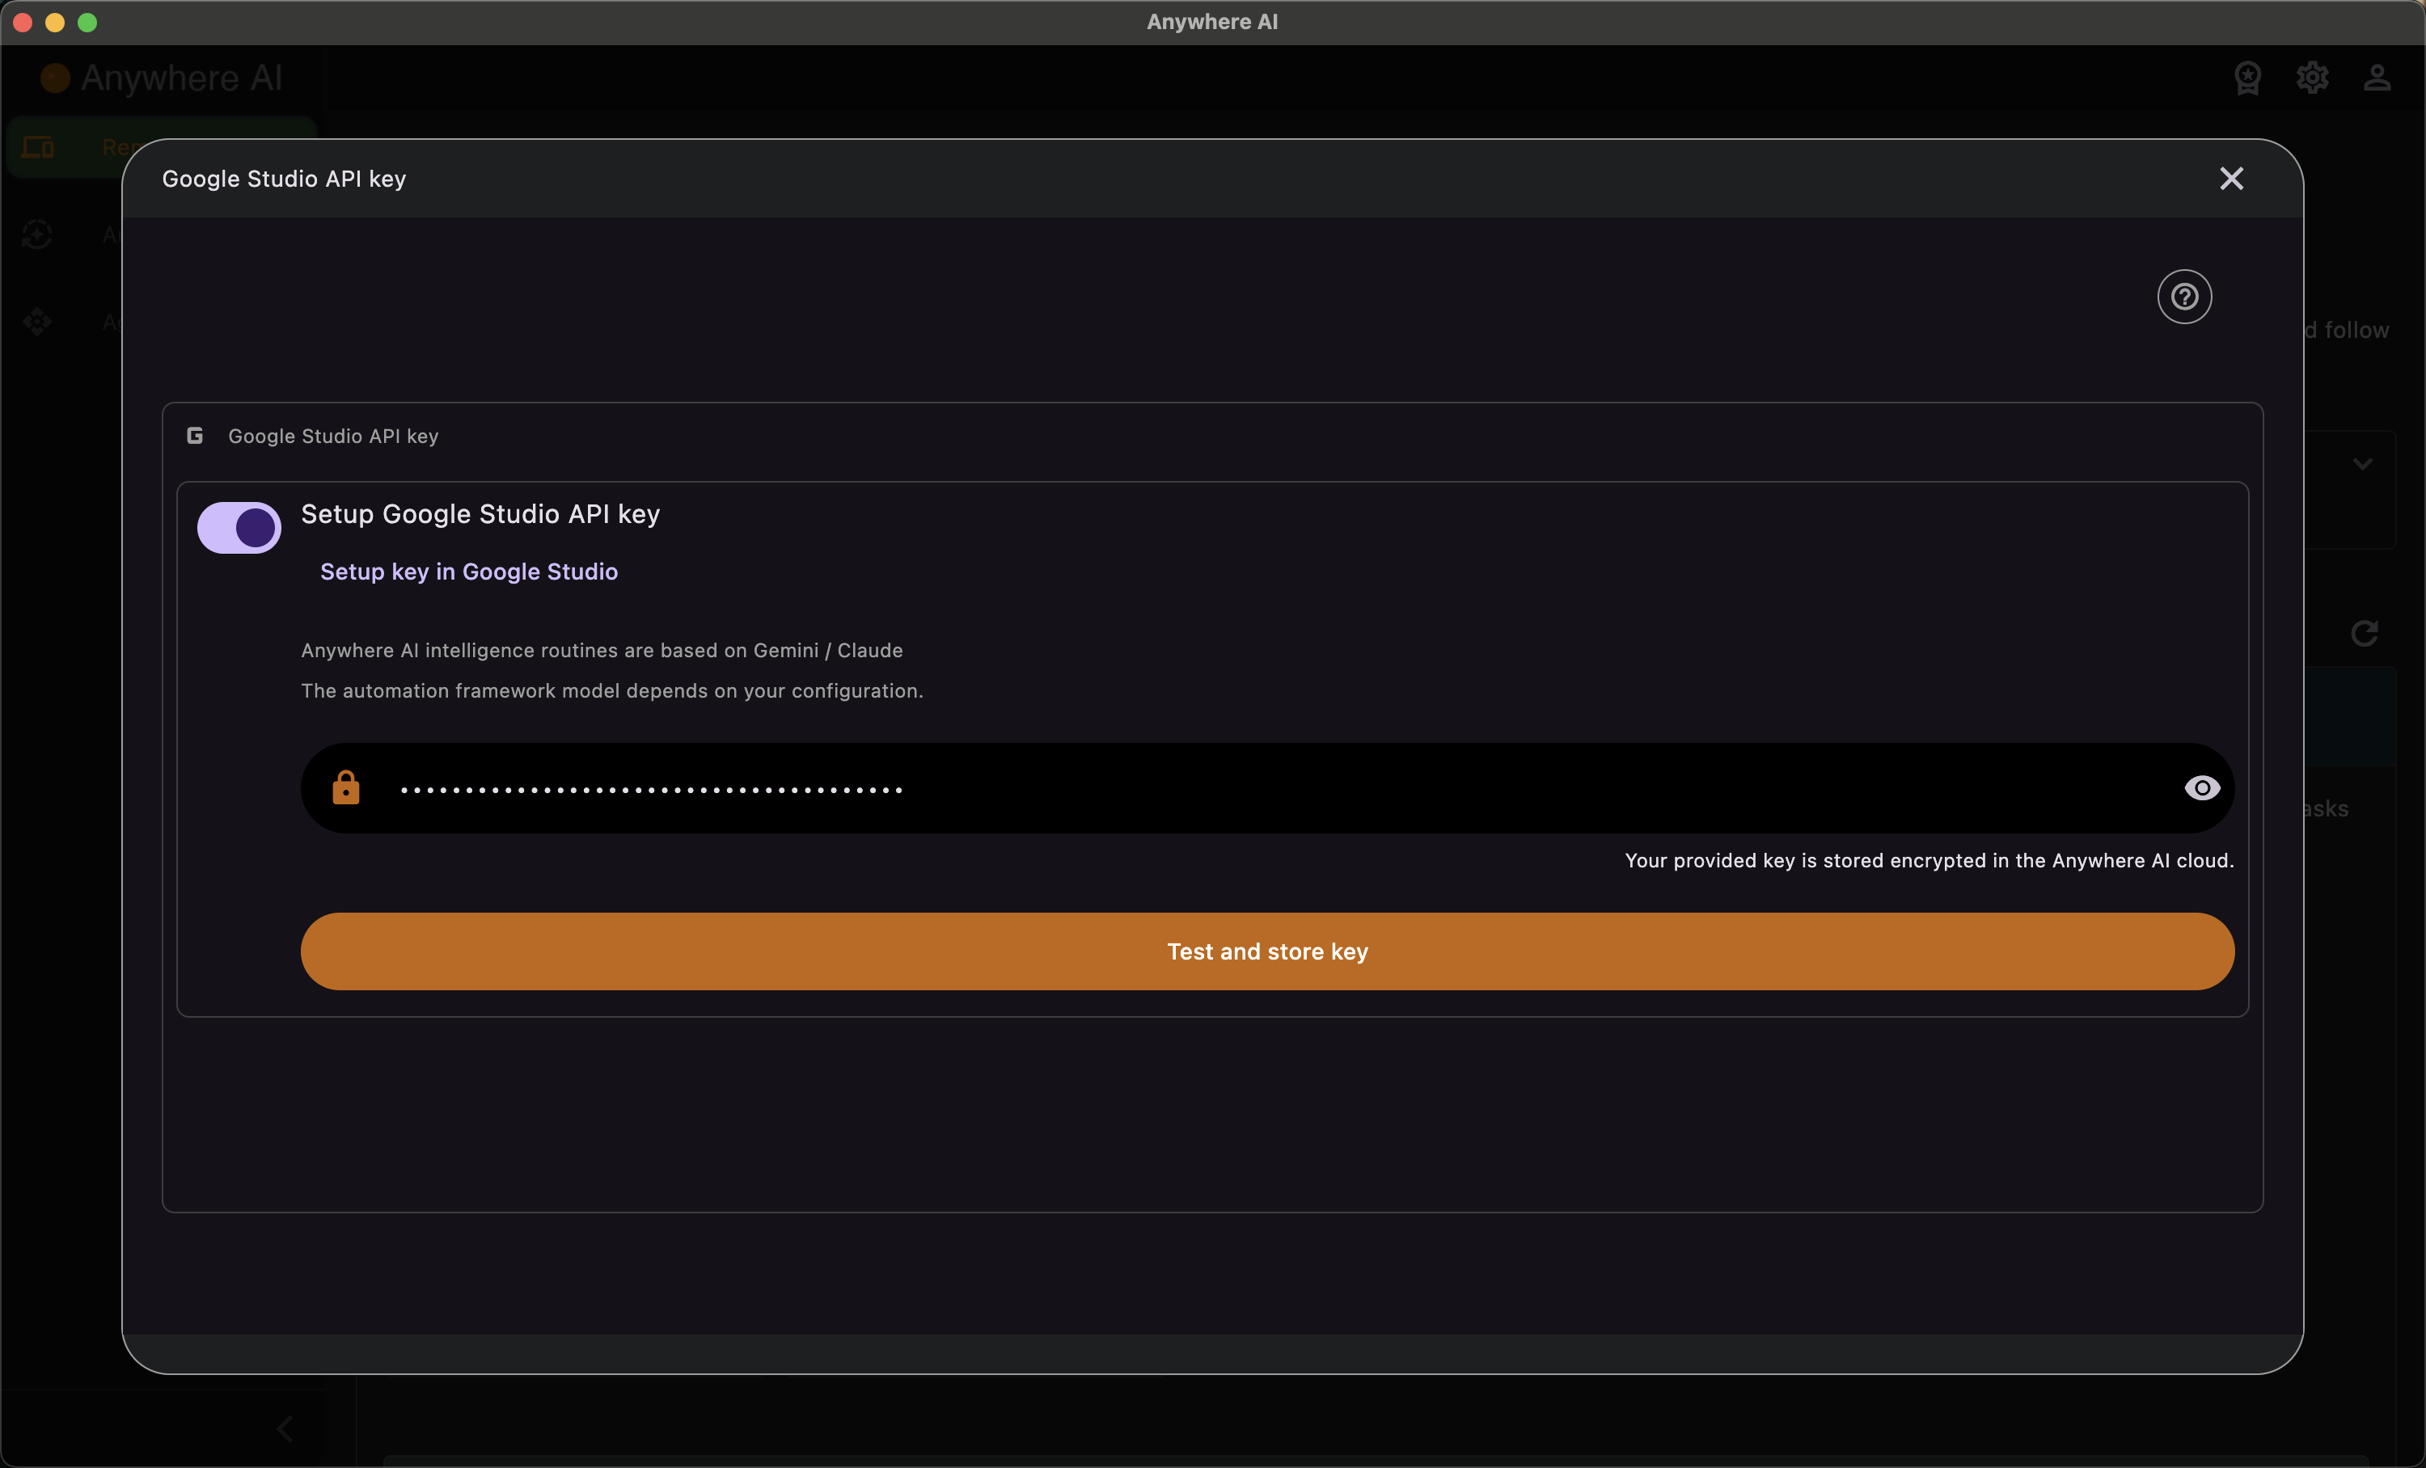Click the macOS yellow minimize button
The image size is (2426, 1468).
(x=55, y=22)
